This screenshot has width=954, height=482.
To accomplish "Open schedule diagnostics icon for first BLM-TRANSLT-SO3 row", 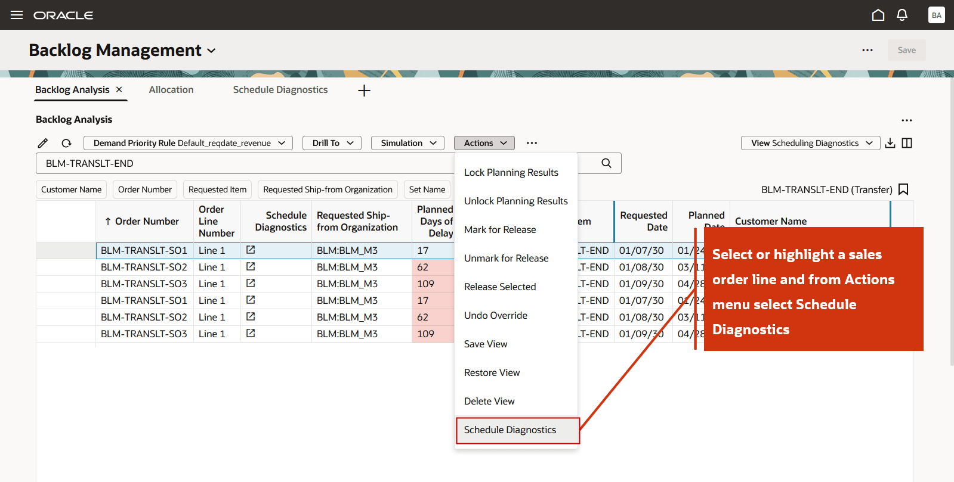I will point(251,283).
